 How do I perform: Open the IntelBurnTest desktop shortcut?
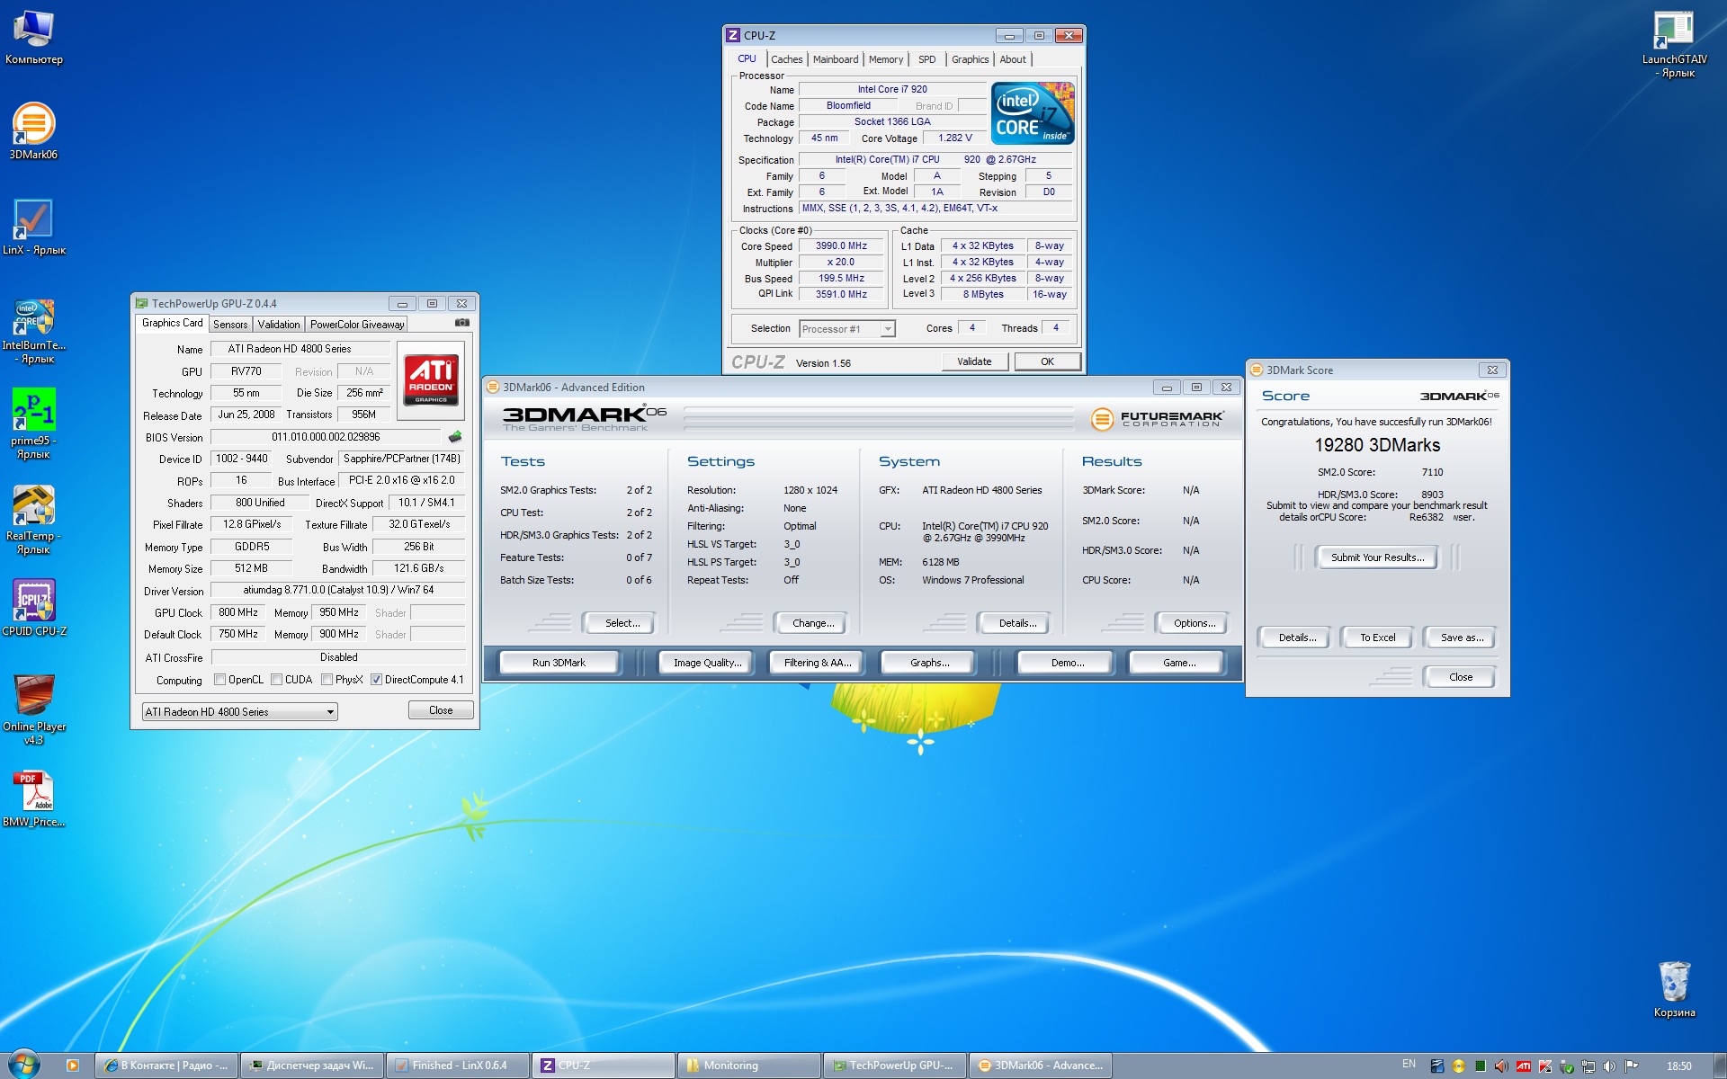coord(33,330)
